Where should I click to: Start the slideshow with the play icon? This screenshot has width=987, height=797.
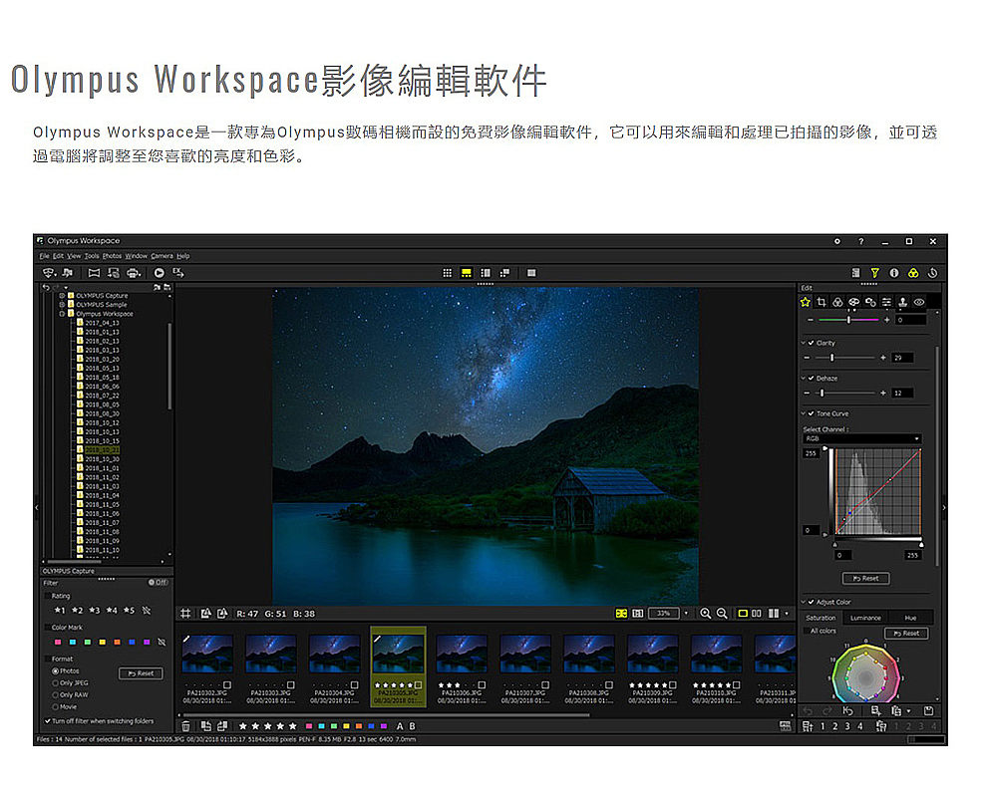pyautogui.click(x=159, y=272)
